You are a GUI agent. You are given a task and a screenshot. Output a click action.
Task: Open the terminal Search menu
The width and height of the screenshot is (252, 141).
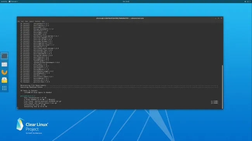tap(31, 21)
